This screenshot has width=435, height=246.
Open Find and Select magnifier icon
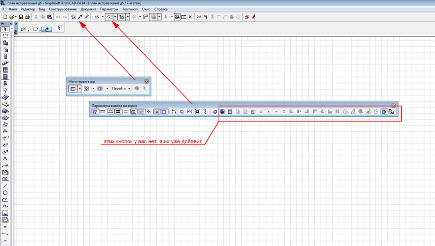point(73,17)
